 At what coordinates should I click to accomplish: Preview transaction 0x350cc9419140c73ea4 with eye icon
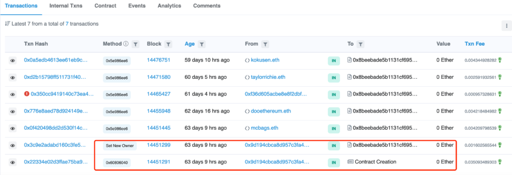click(12, 94)
